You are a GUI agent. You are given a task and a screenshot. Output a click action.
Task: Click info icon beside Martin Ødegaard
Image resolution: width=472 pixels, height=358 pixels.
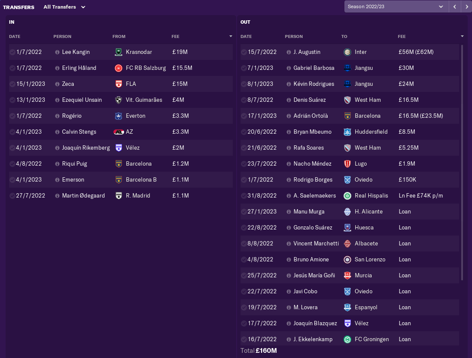coord(57,196)
